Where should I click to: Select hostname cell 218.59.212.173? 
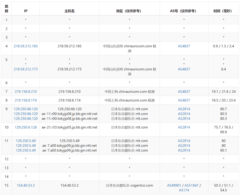click(x=70, y=69)
